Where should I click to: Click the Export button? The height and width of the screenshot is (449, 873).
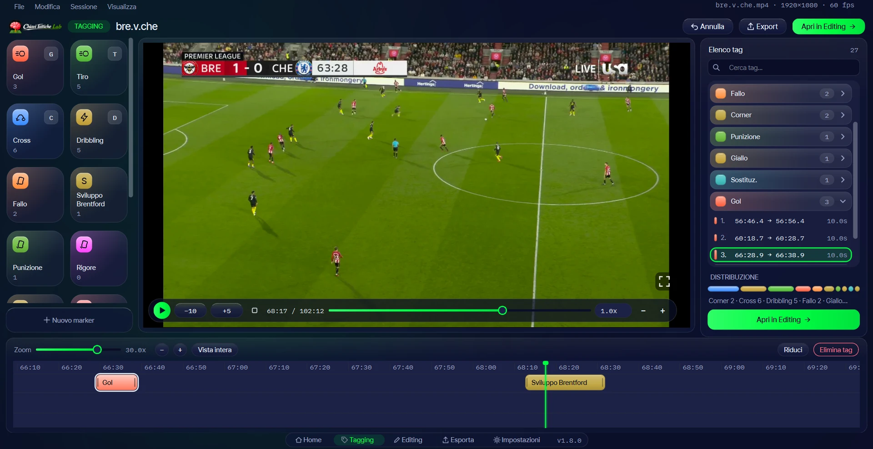763,26
